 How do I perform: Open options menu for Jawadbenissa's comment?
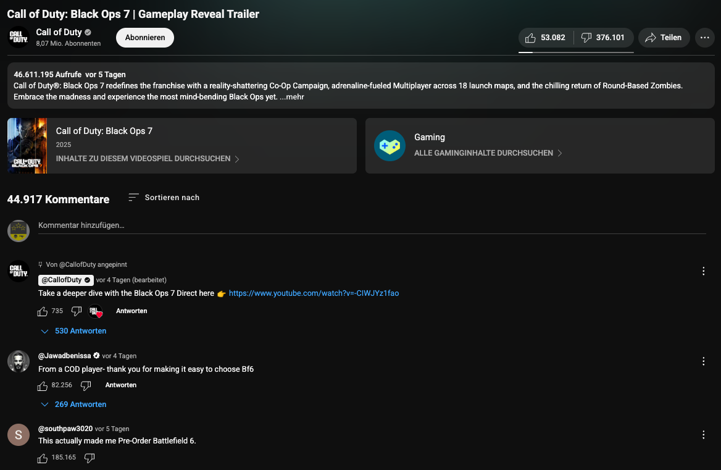point(703,361)
